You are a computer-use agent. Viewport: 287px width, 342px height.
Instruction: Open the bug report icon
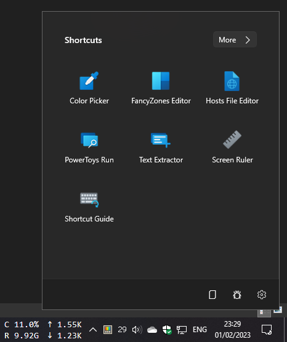tap(237, 295)
